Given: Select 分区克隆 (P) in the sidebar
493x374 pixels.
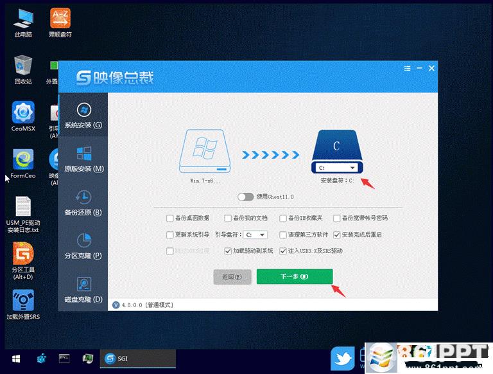Looking at the screenshot, I should (x=83, y=246).
